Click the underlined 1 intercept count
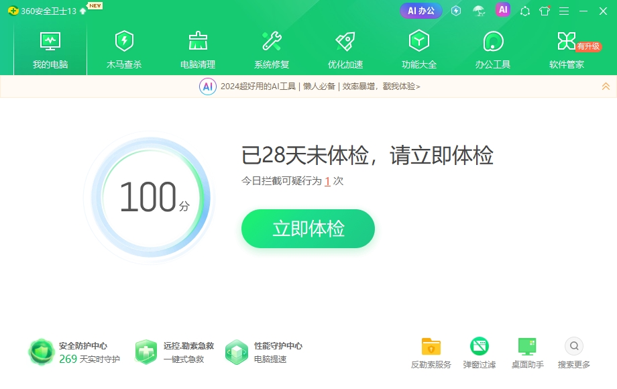617x389 pixels. click(327, 181)
